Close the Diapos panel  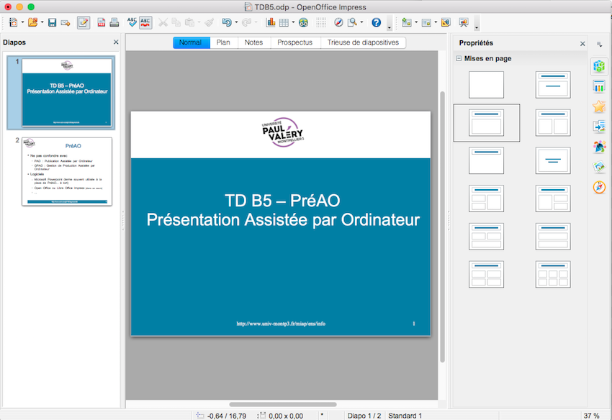coord(116,42)
